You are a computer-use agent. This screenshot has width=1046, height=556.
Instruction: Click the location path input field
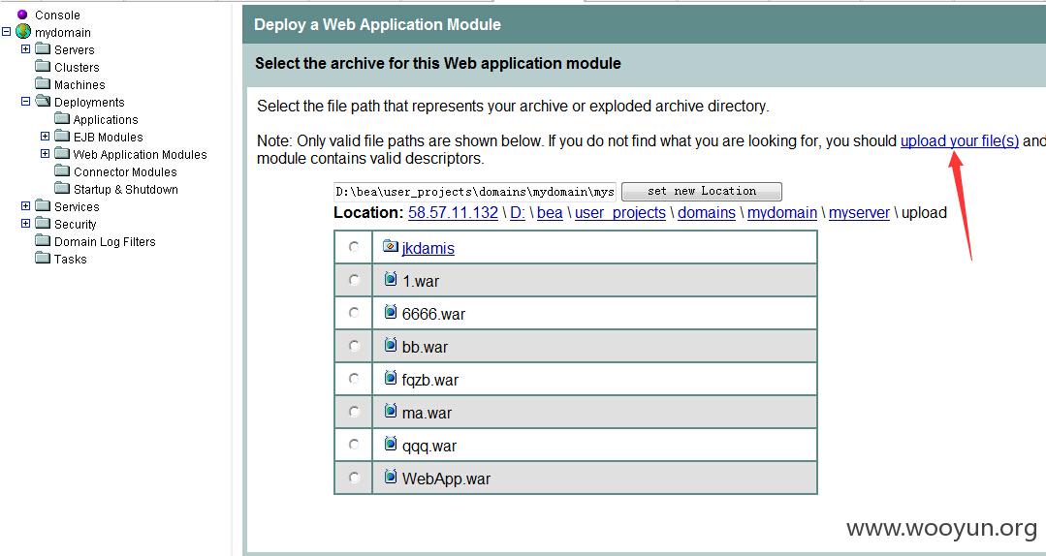click(x=475, y=192)
